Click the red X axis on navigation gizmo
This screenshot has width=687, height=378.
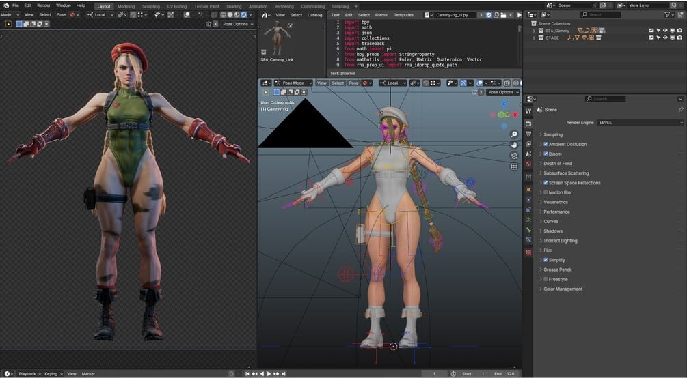(515, 115)
